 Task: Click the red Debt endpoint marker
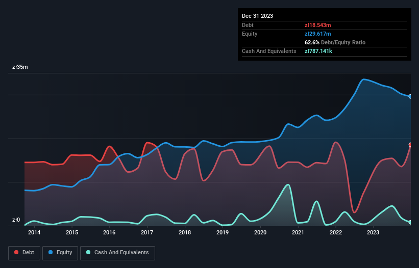[x=410, y=145]
